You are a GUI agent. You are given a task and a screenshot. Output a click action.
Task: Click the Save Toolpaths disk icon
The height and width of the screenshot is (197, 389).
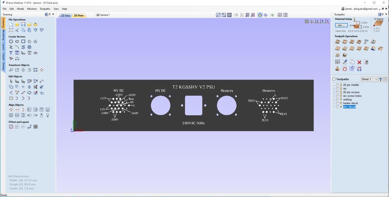359,69
